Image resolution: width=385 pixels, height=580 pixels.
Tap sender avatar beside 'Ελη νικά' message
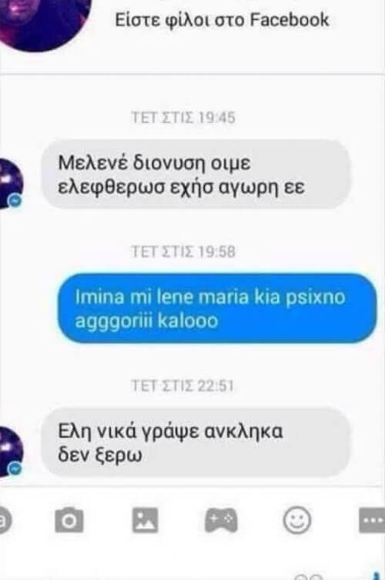11,452
